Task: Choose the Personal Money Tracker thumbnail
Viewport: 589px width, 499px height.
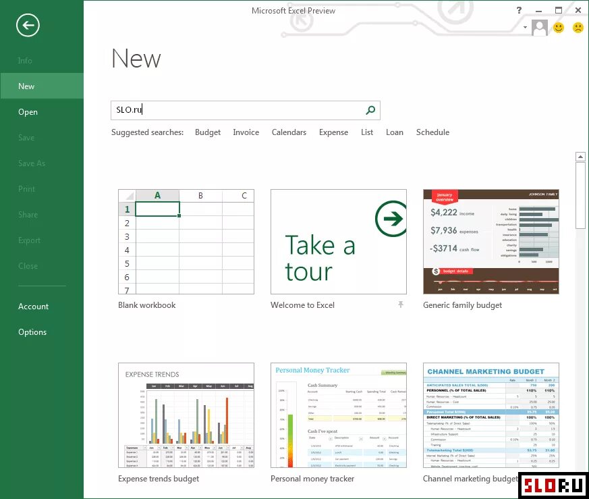Action: pos(339,415)
